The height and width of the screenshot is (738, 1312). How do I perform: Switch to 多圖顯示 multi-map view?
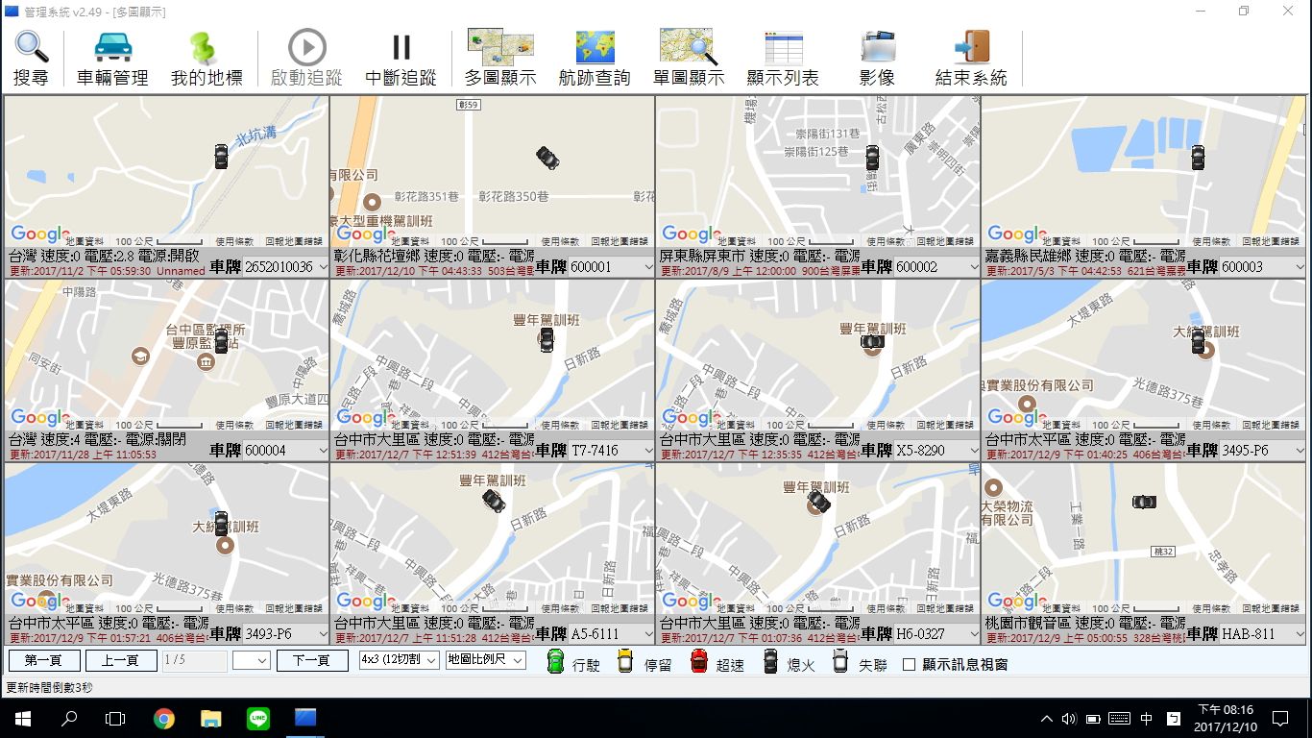(499, 48)
